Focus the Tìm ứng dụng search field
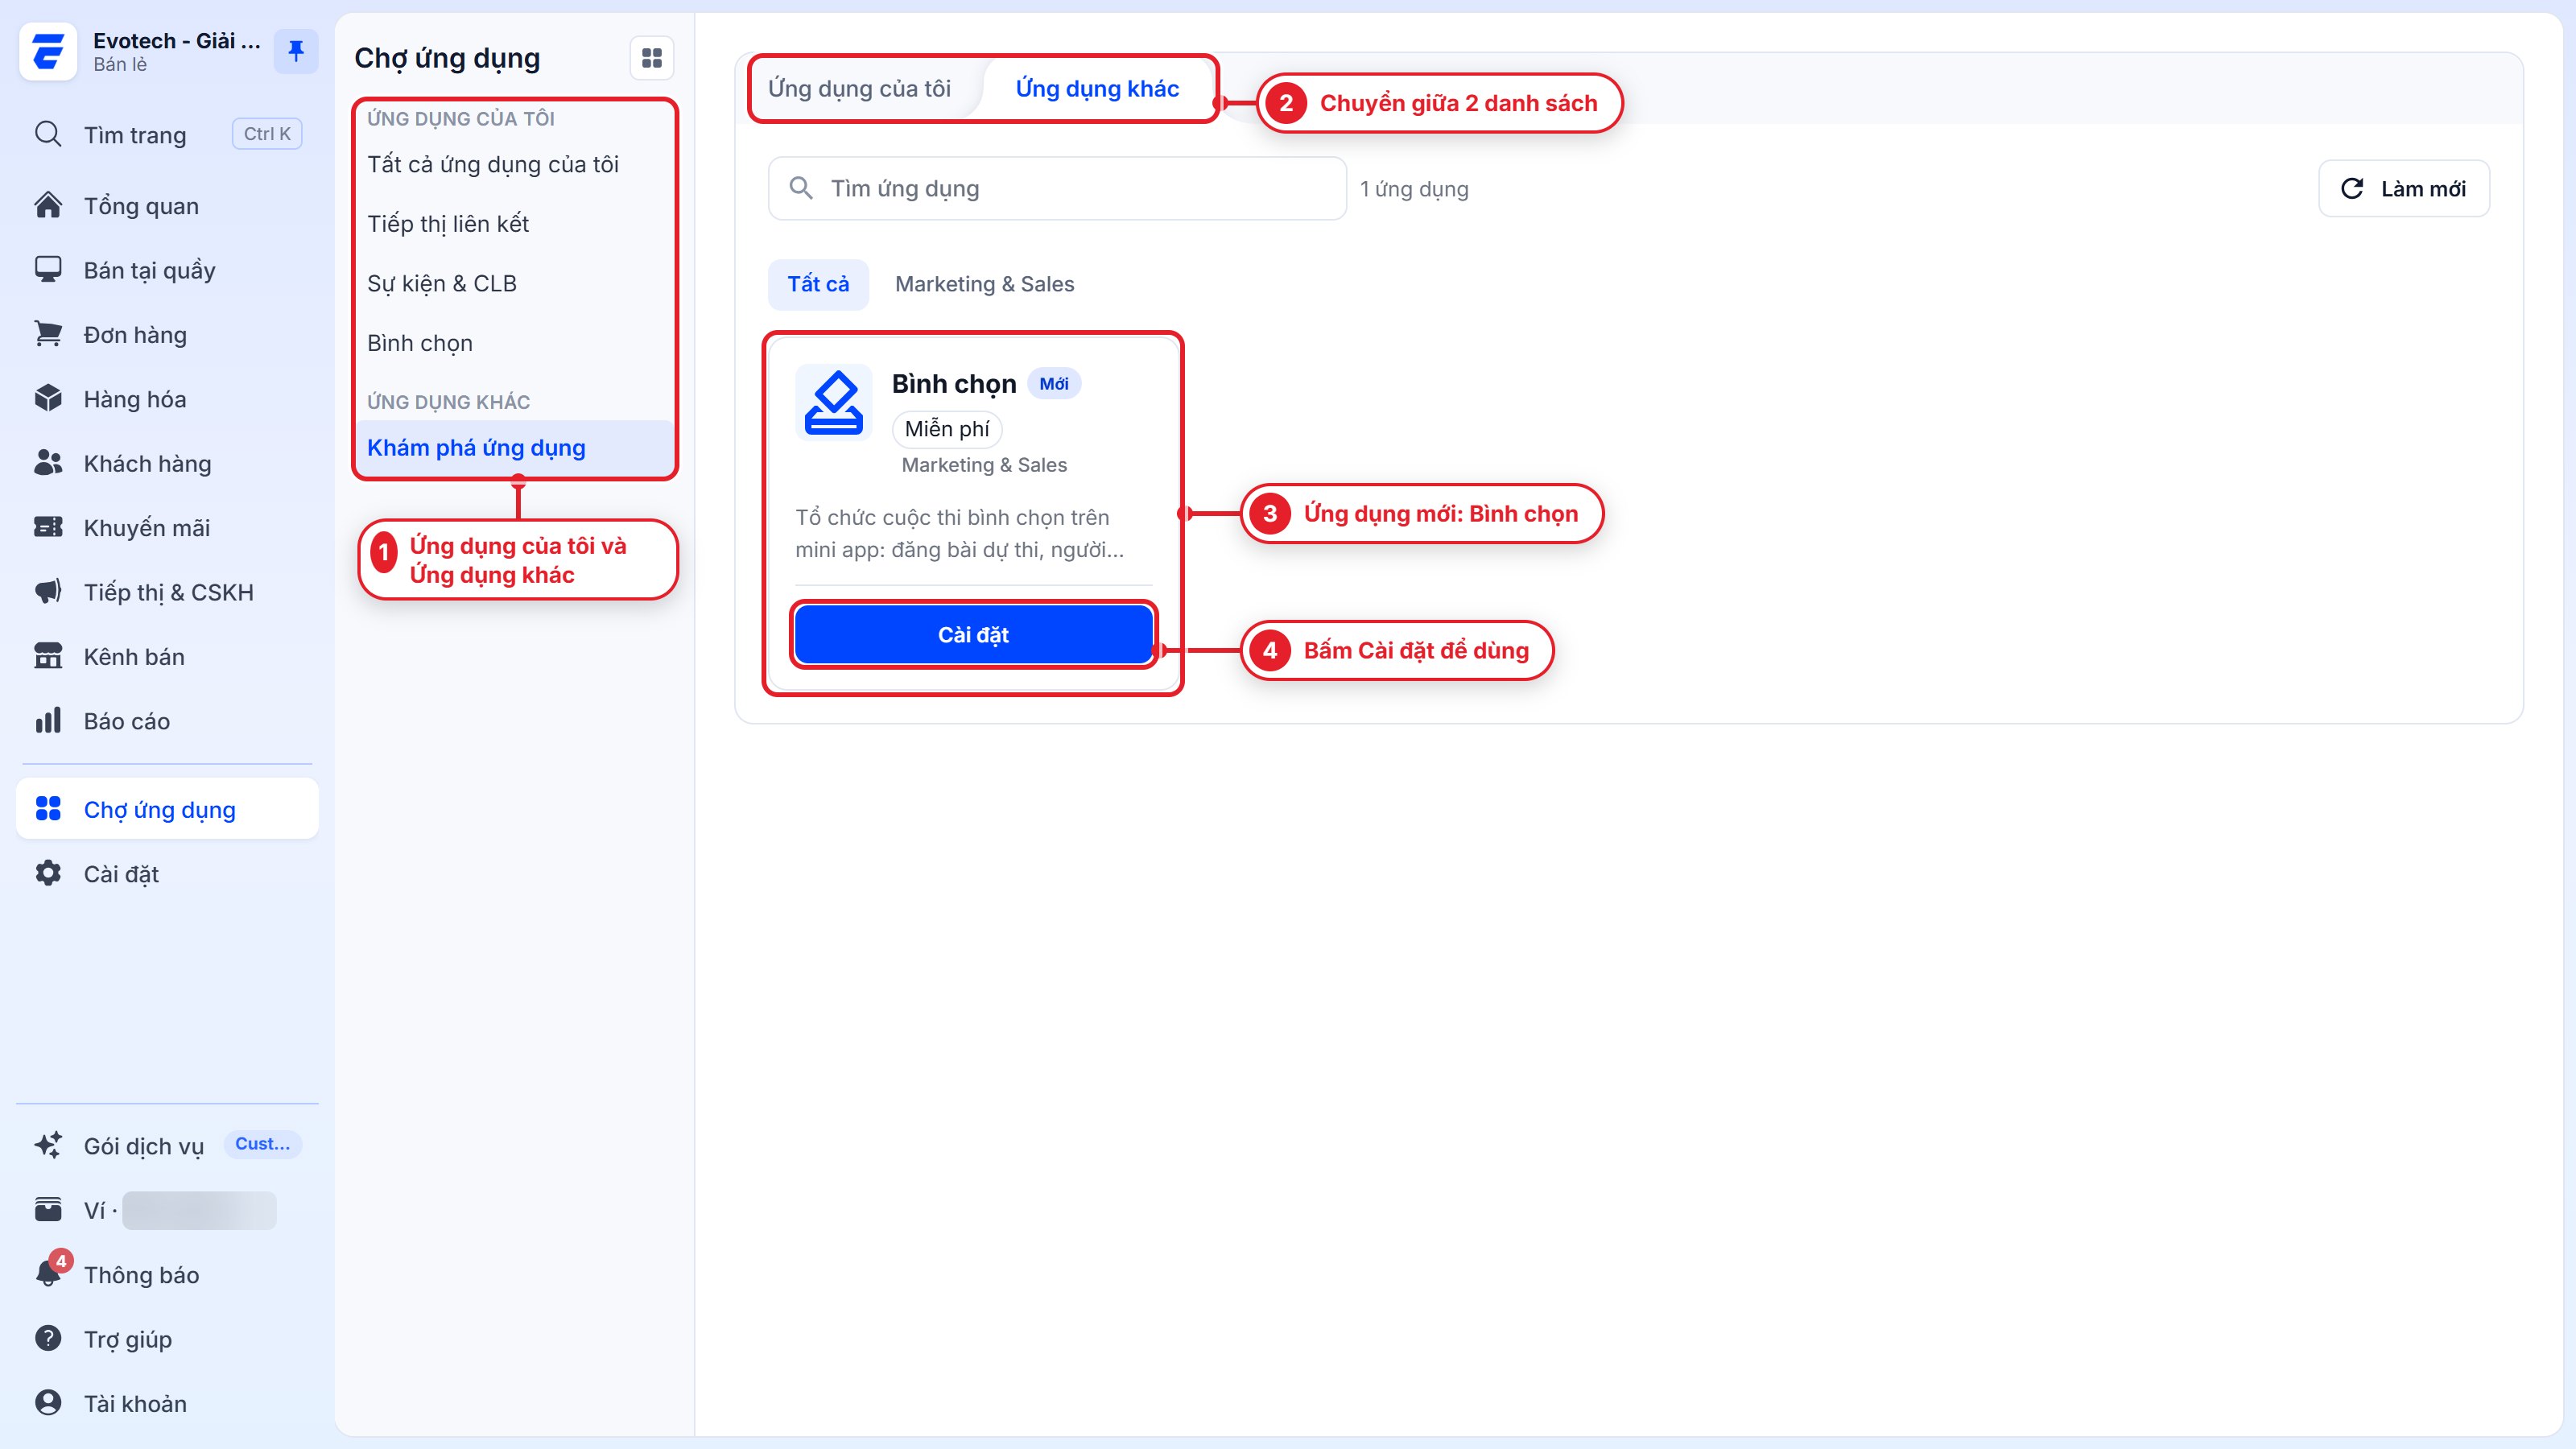The image size is (2576, 1449). (x=1057, y=189)
